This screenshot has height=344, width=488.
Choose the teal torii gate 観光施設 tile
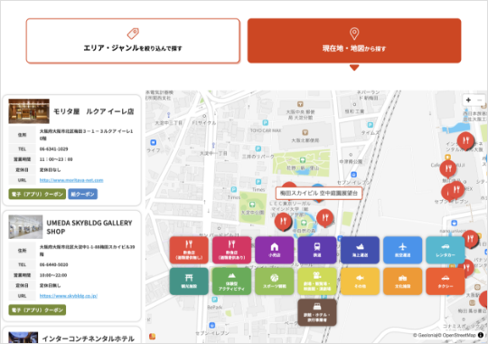(189, 281)
